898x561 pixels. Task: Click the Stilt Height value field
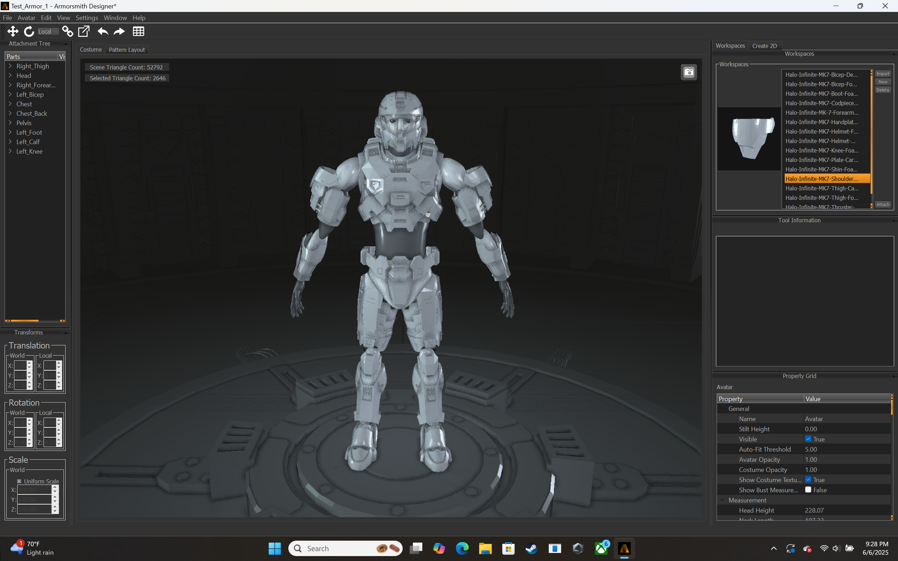tap(847, 429)
